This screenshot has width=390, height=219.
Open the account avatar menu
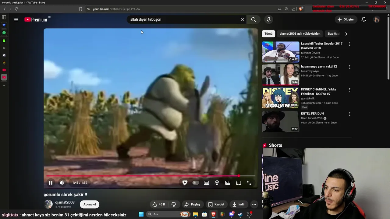(x=377, y=19)
